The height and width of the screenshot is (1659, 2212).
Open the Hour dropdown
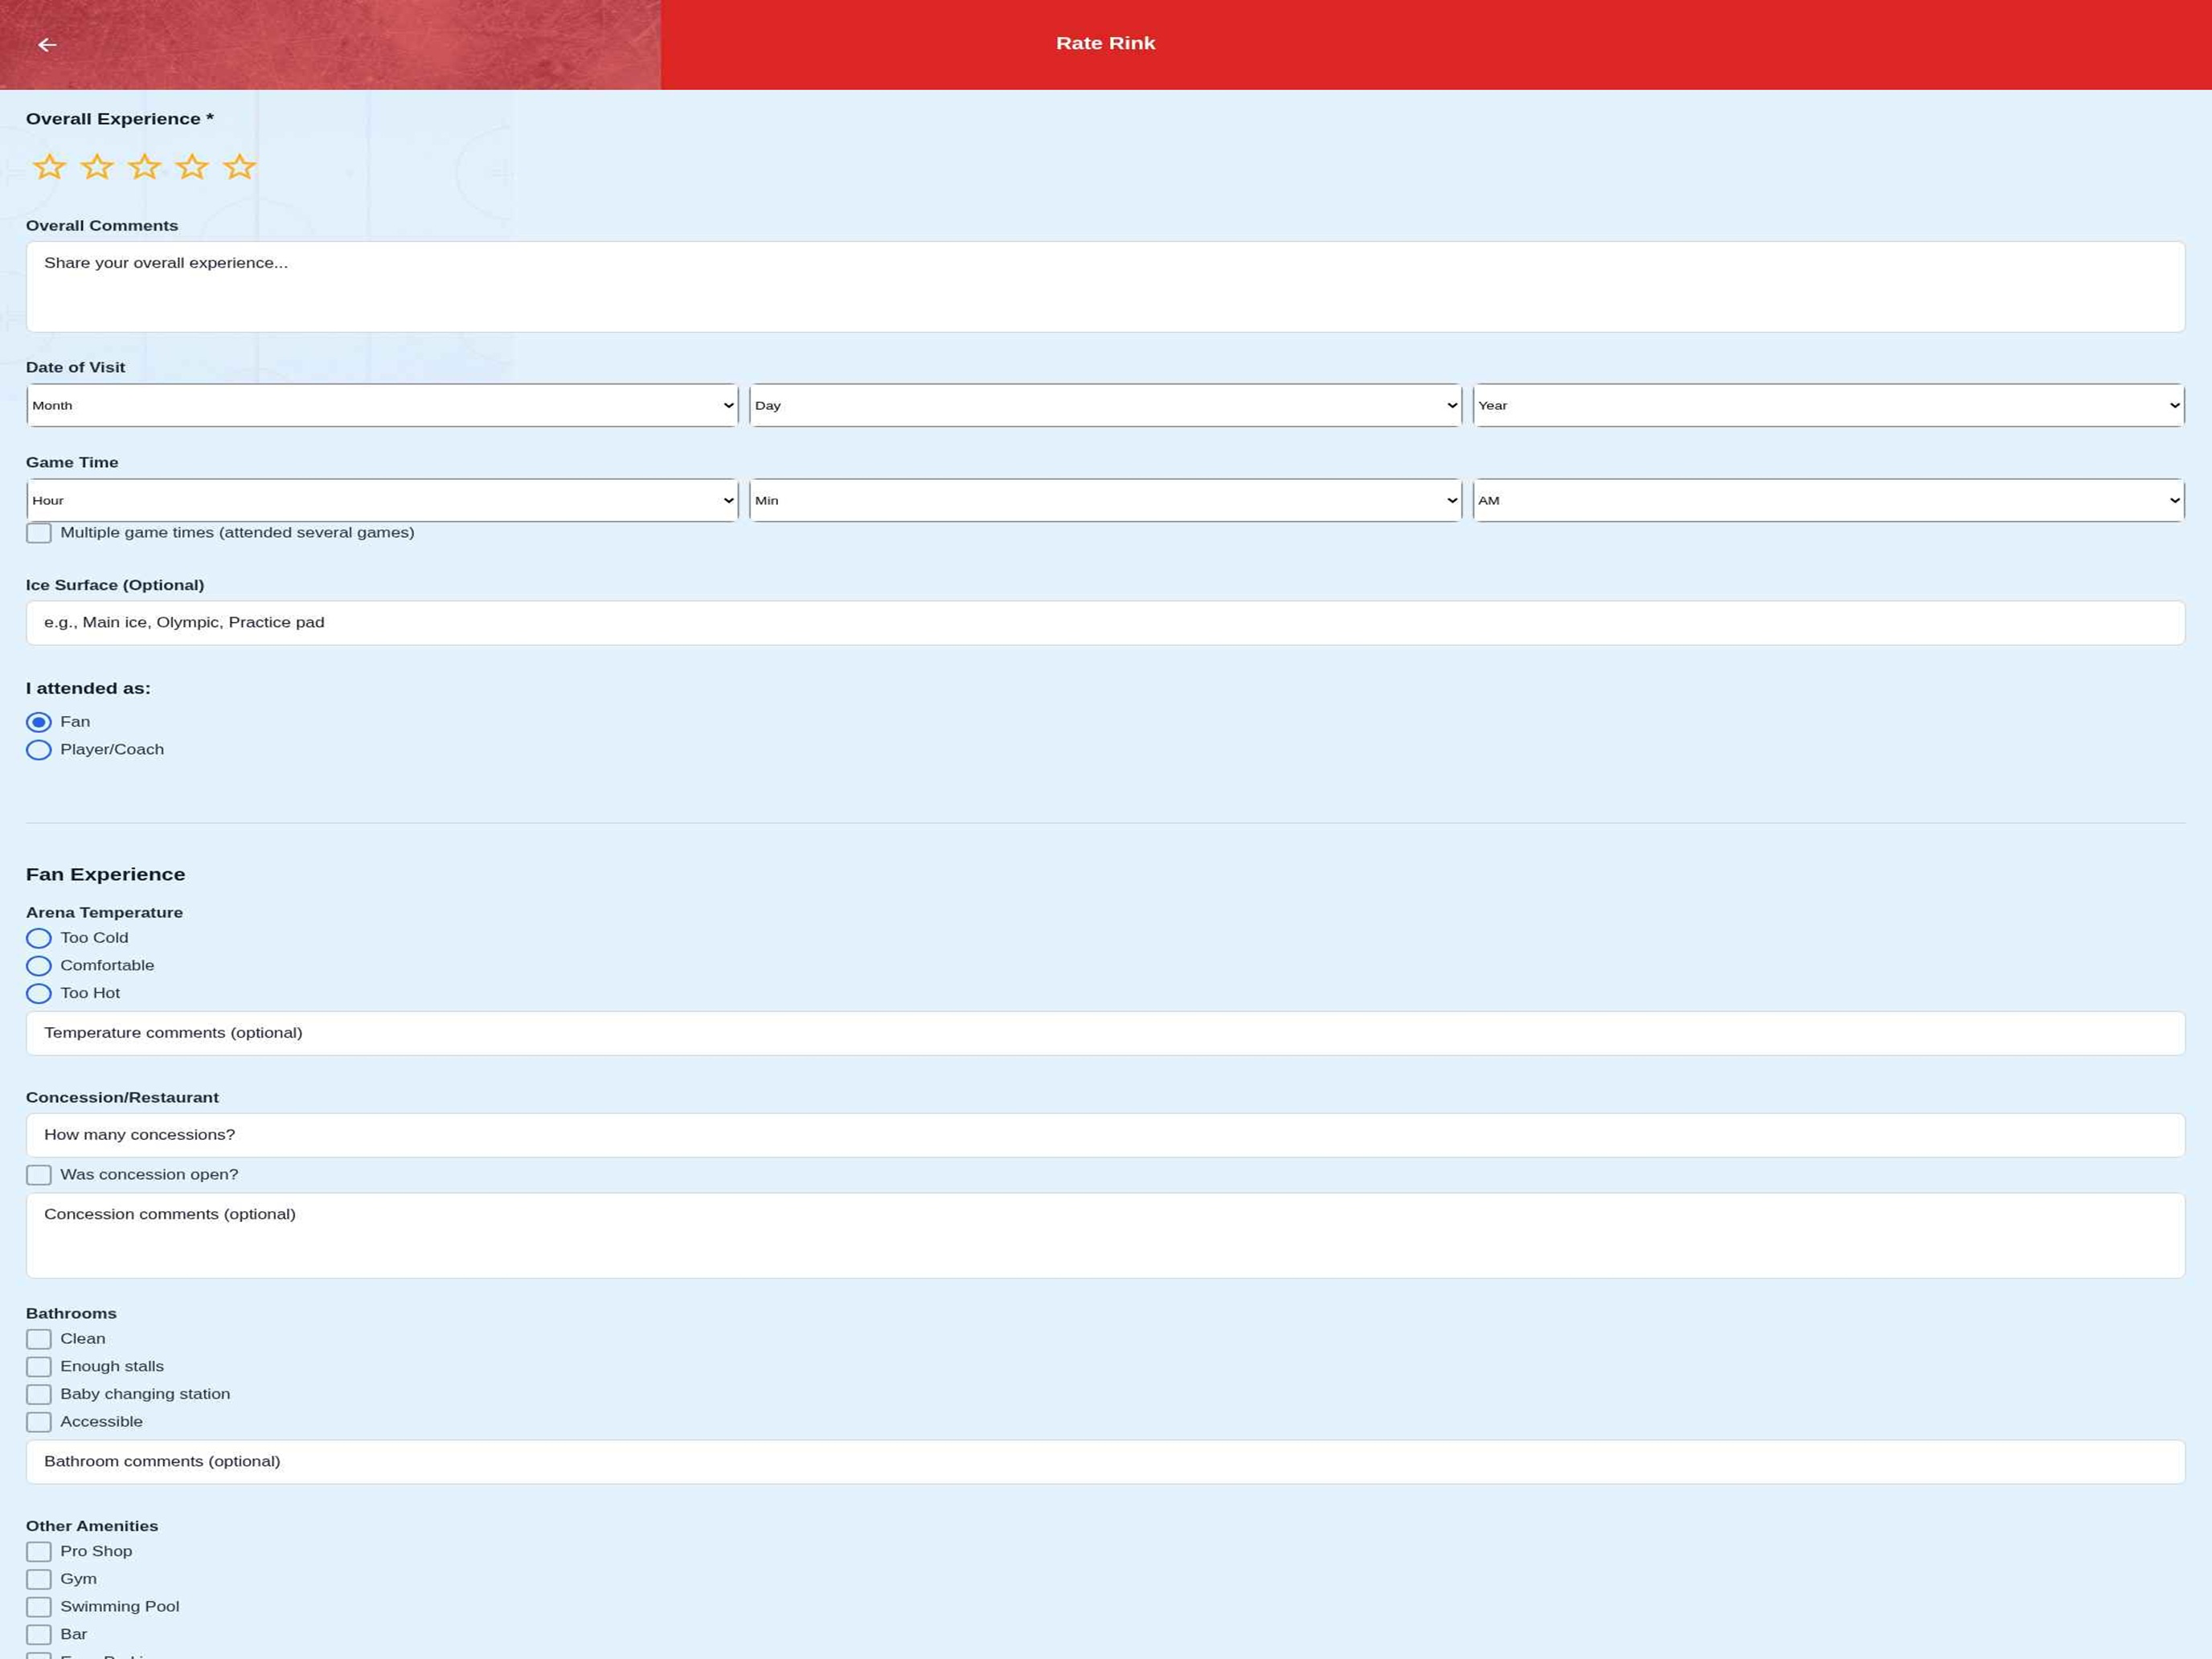[382, 500]
